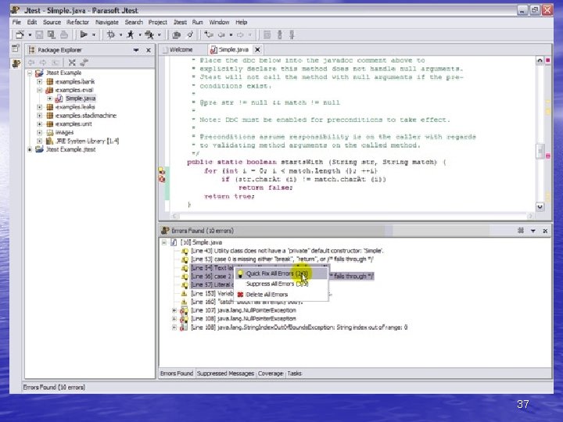The image size is (563, 422).
Task: Click the Save toolbar icon
Action: [x=40, y=35]
